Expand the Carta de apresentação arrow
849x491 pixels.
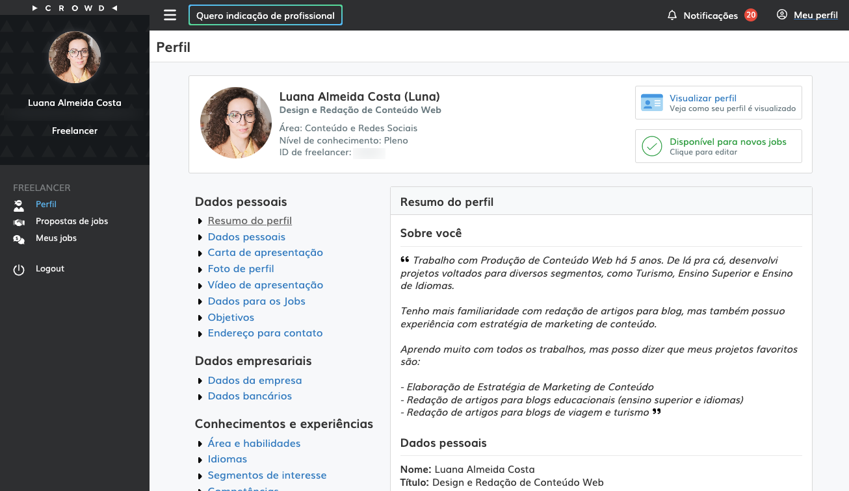point(200,253)
